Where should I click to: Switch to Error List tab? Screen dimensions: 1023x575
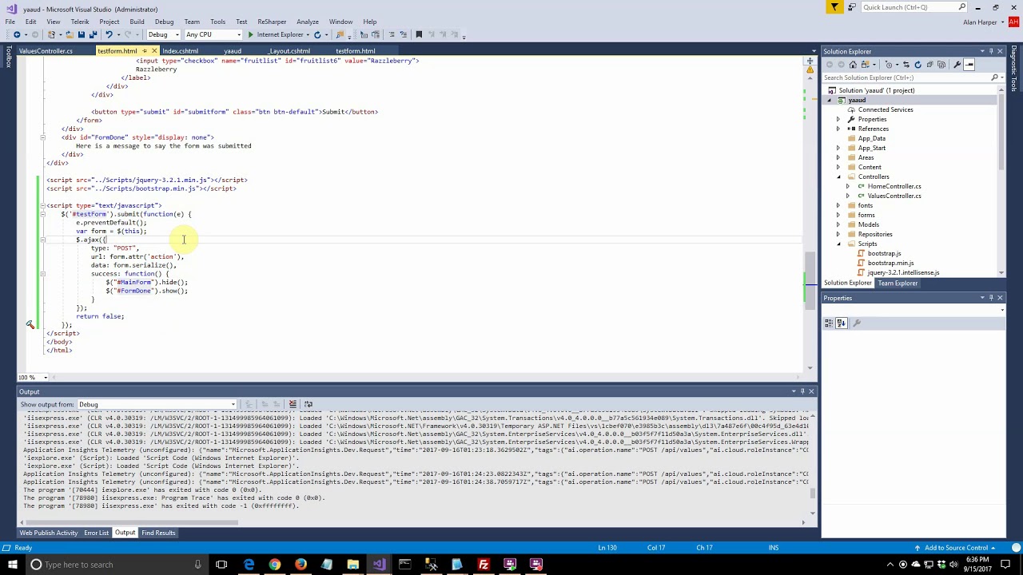(96, 533)
